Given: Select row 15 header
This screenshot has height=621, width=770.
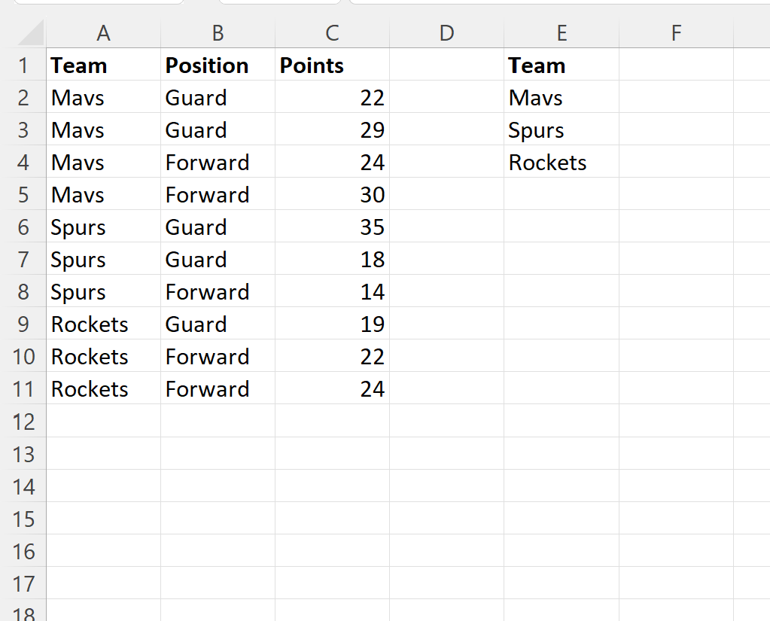Looking at the screenshot, I should point(23,519).
